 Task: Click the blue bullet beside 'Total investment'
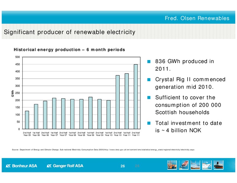(149, 123)
